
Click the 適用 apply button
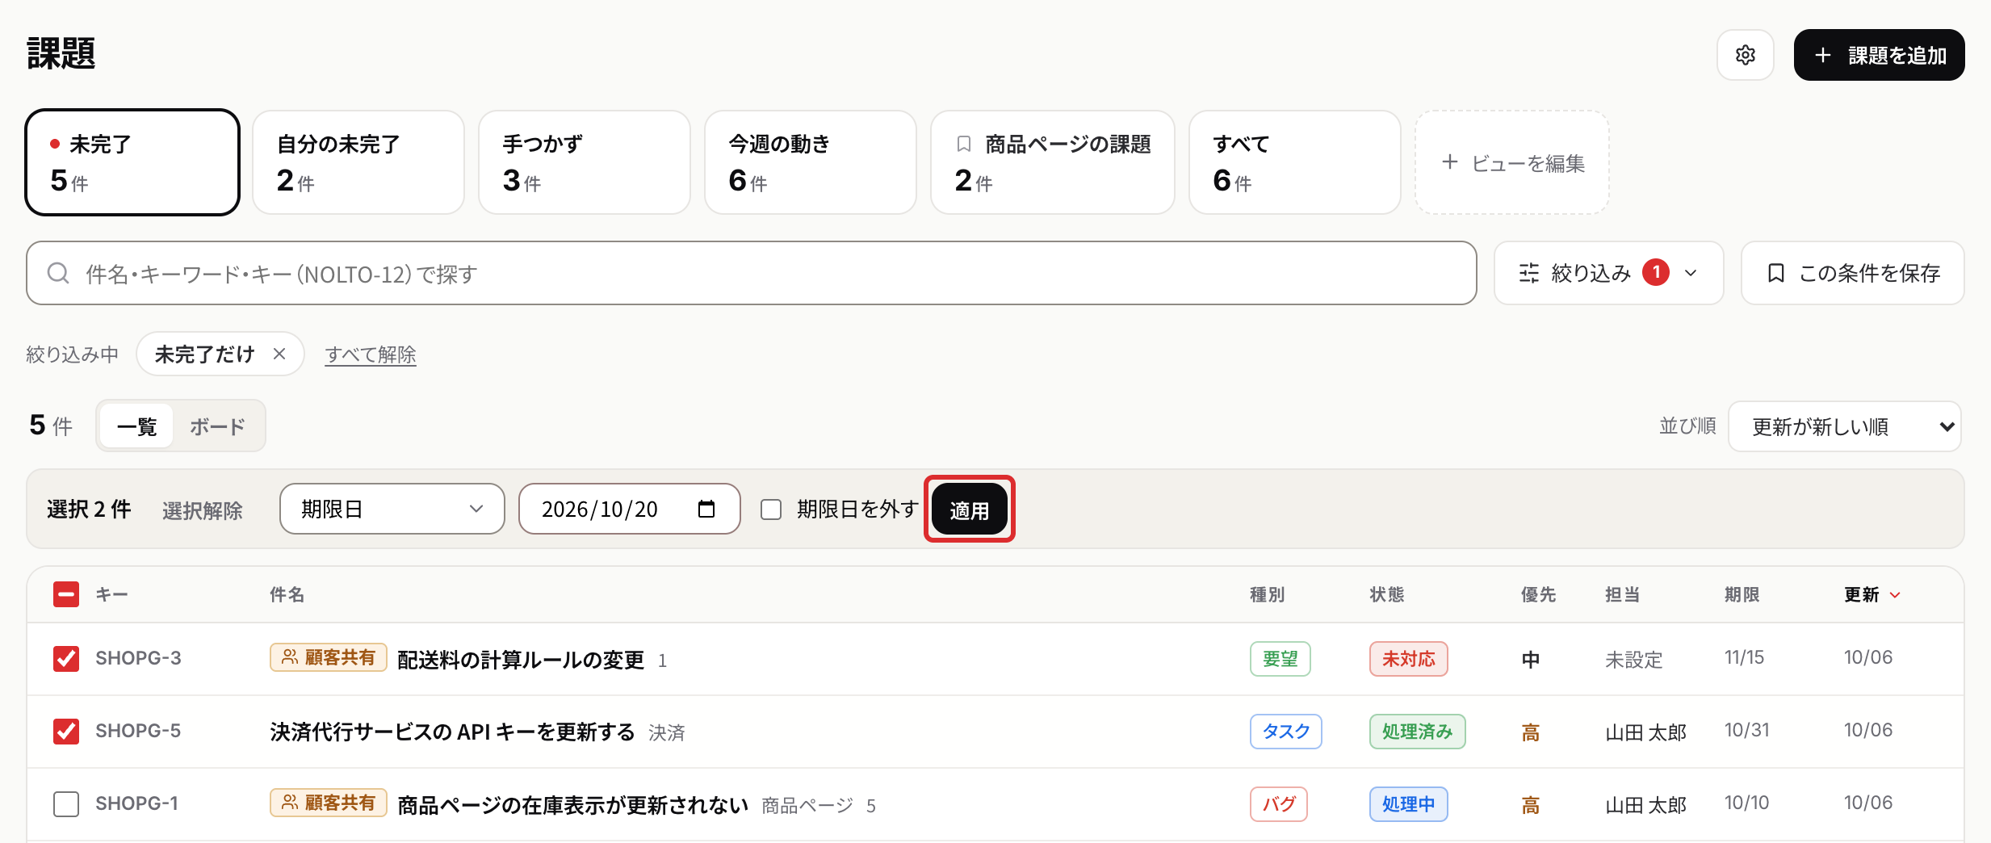pyautogui.click(x=969, y=510)
